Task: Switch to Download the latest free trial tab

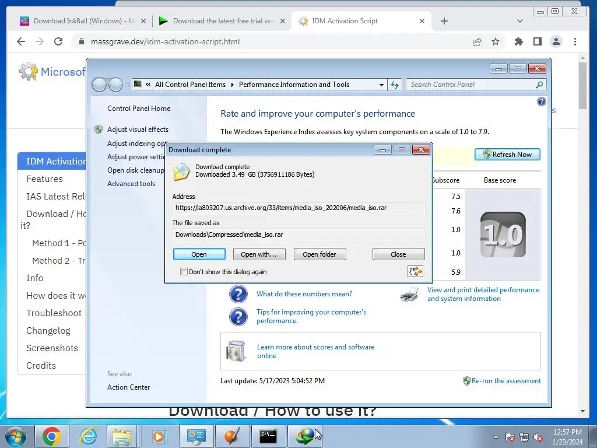Action: 223,21
